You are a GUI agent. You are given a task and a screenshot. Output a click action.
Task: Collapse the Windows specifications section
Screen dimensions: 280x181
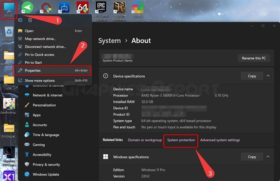click(x=268, y=157)
